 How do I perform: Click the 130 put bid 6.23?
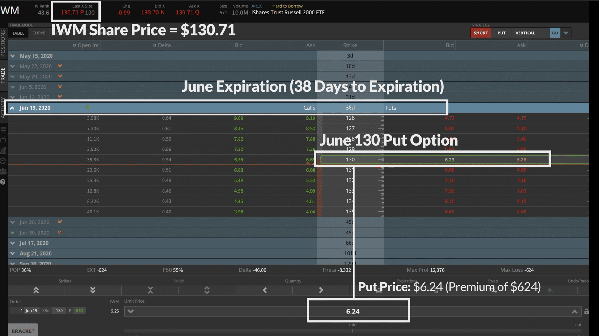click(449, 160)
